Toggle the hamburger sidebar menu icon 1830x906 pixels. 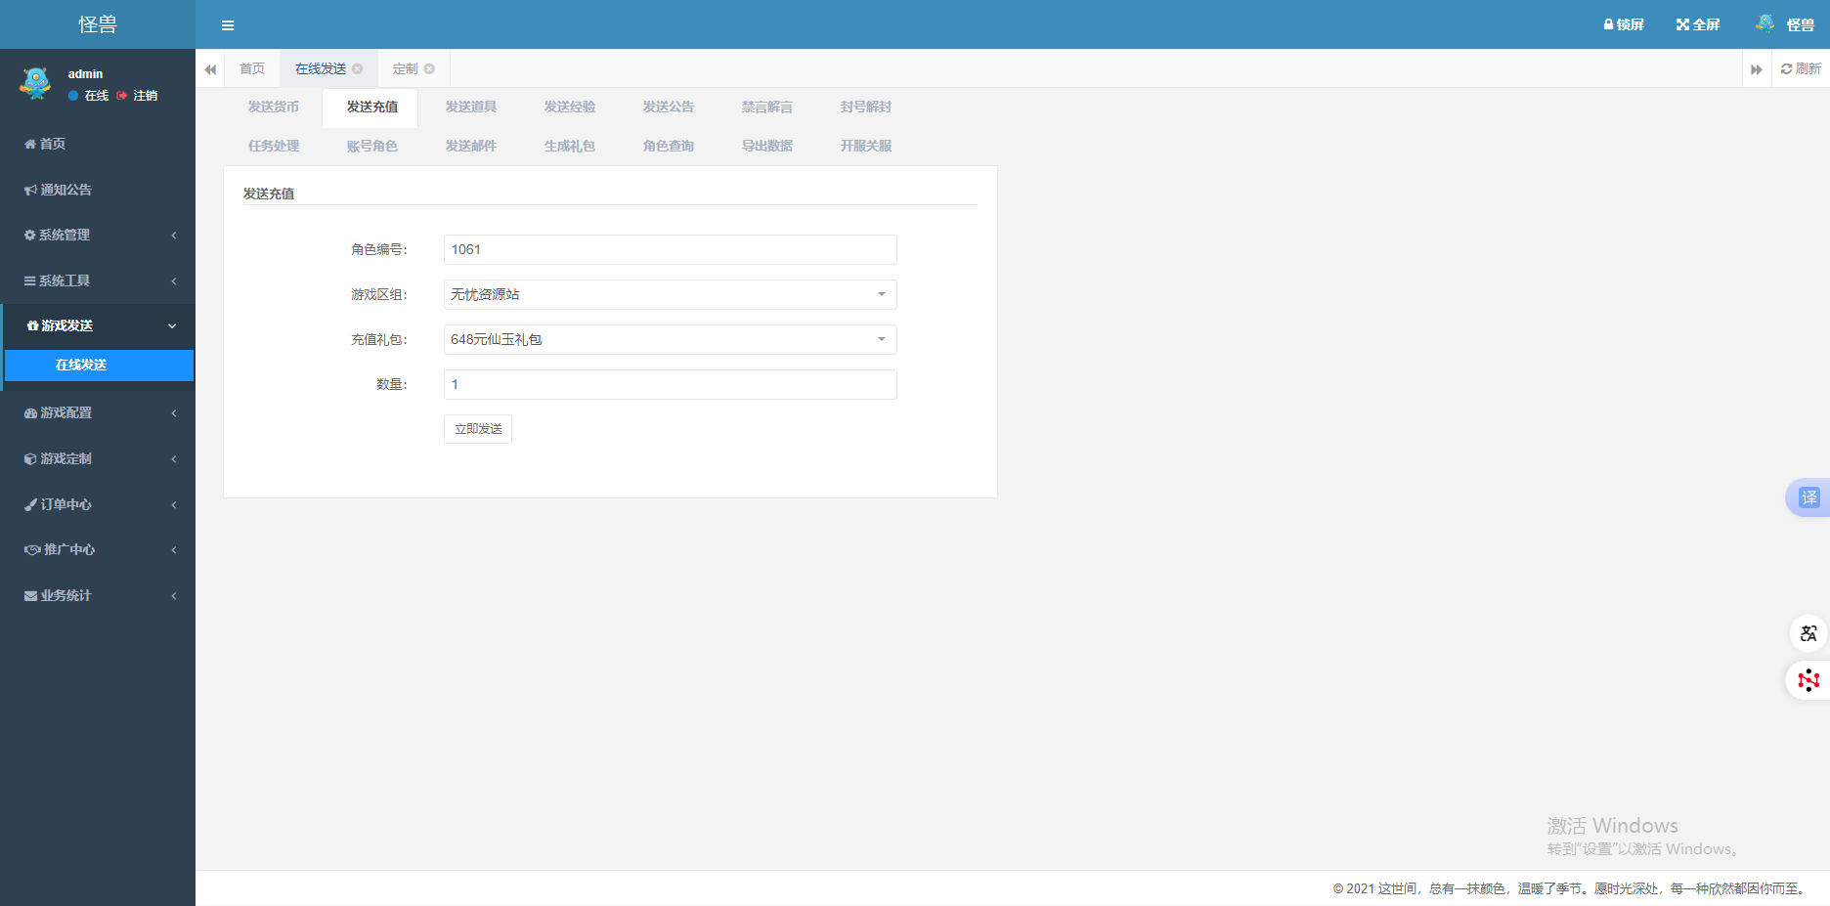click(x=228, y=25)
